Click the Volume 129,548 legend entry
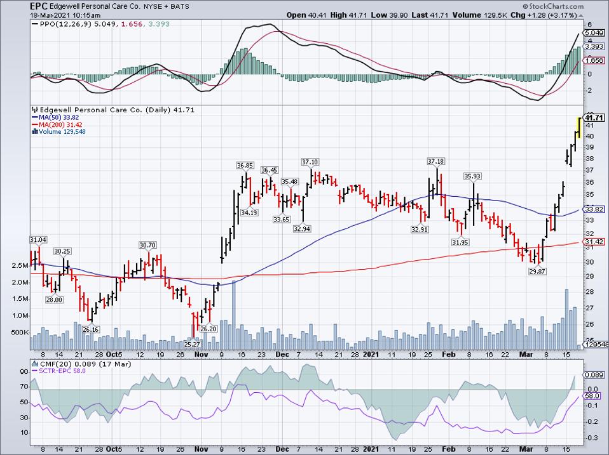This screenshot has width=609, height=455. tap(62, 132)
